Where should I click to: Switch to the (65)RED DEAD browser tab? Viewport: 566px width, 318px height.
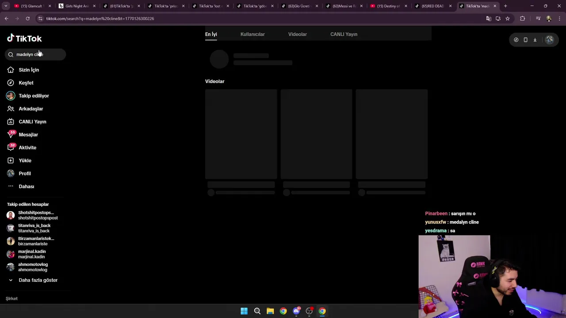(x=432, y=6)
